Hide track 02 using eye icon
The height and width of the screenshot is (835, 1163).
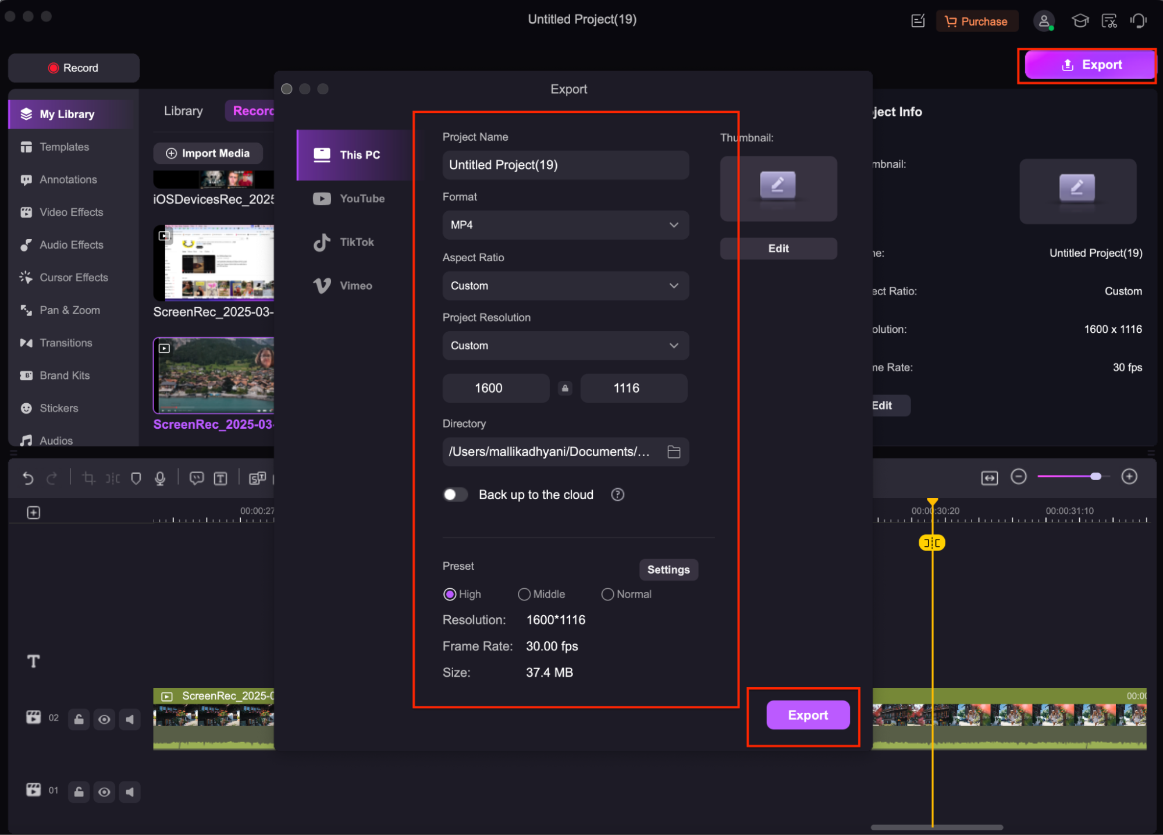point(104,719)
